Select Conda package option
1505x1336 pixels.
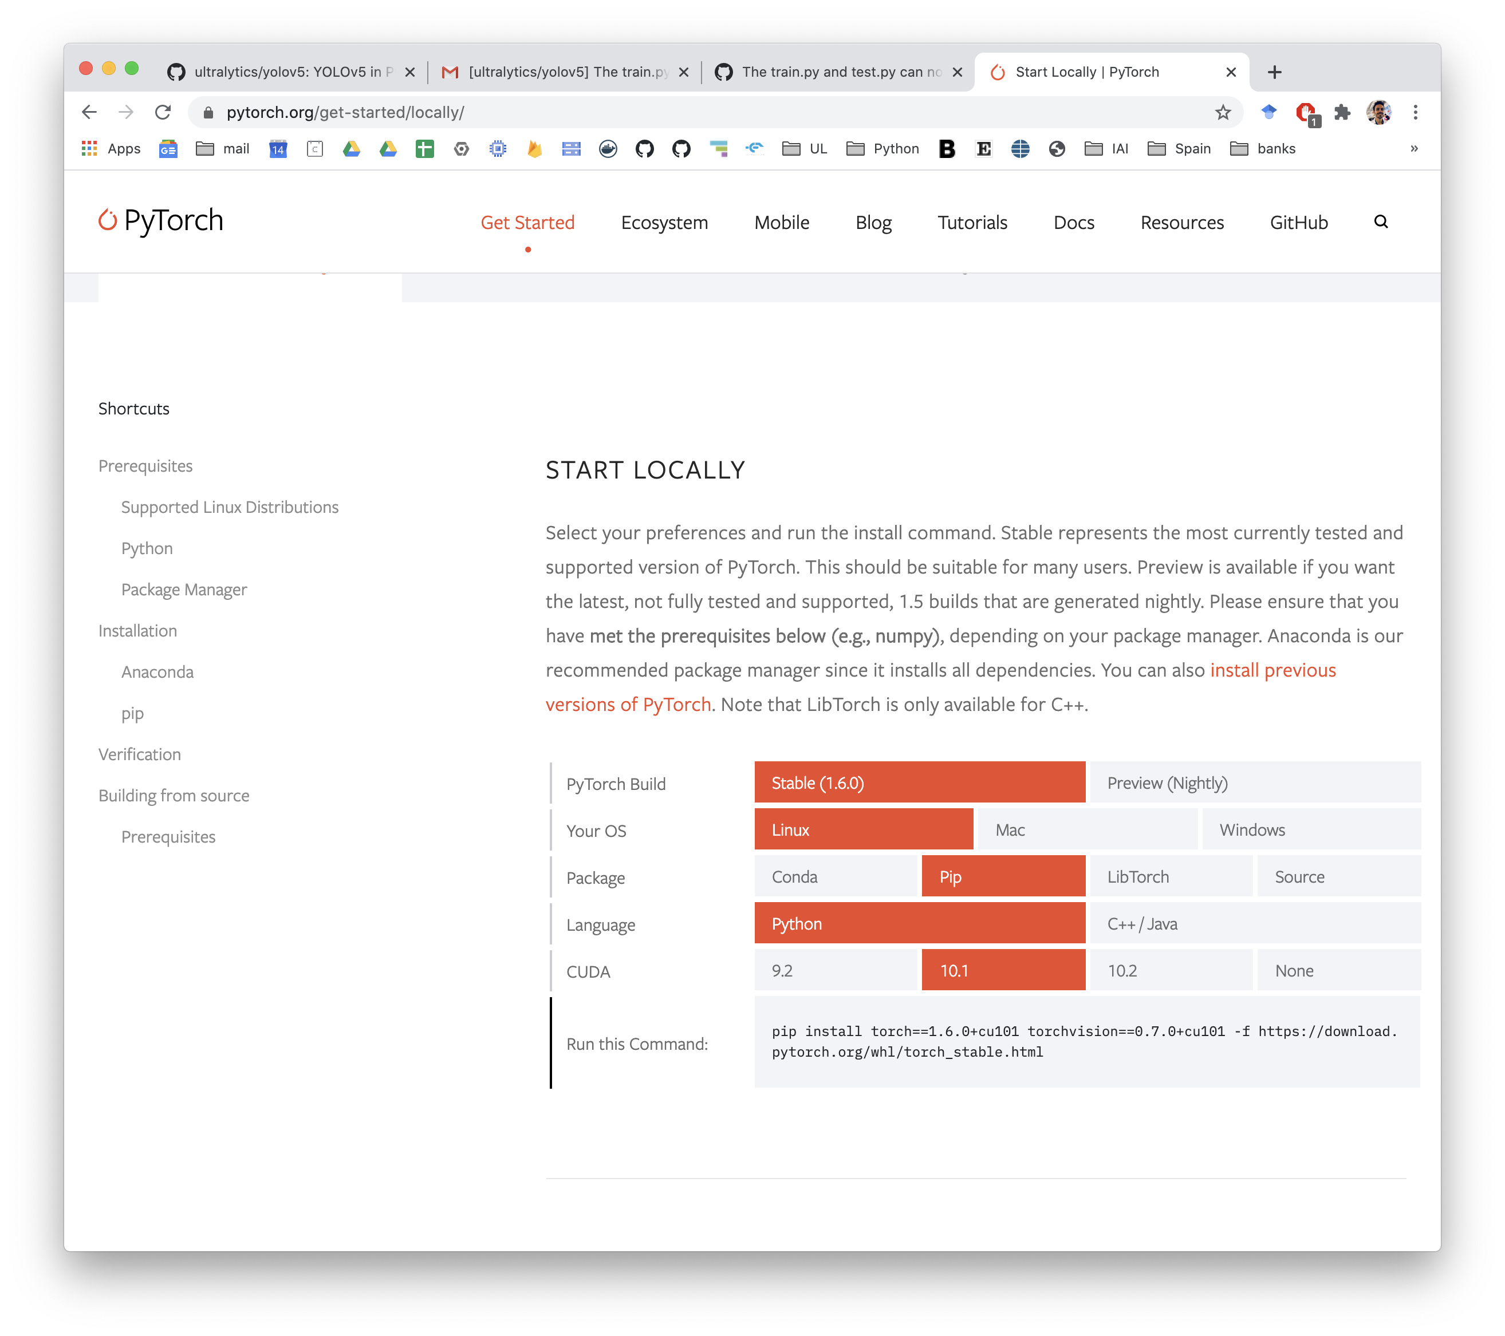[x=836, y=876]
